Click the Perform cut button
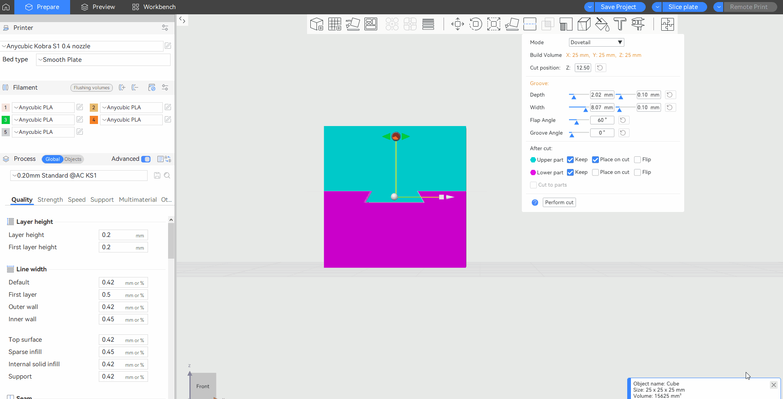Screen dimensions: 783x399 click(559, 203)
